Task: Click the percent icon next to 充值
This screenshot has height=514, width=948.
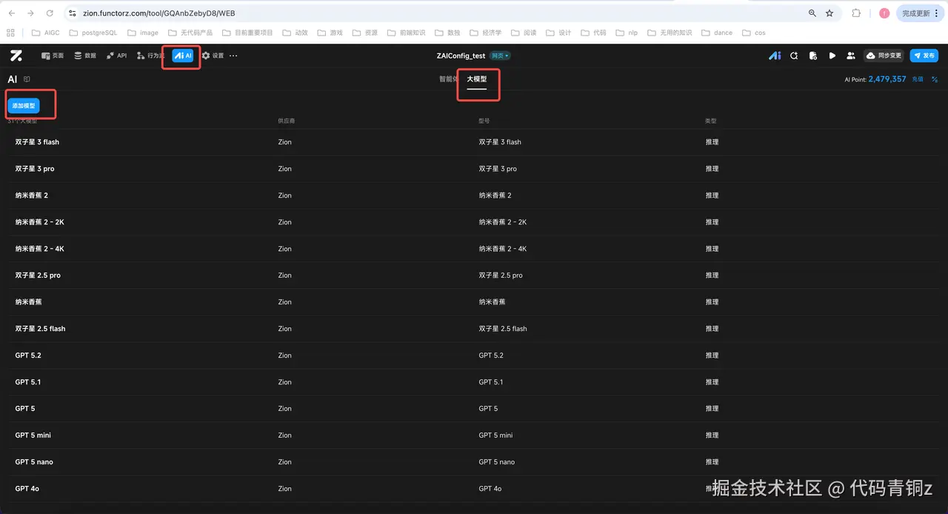Action: pyautogui.click(x=935, y=79)
